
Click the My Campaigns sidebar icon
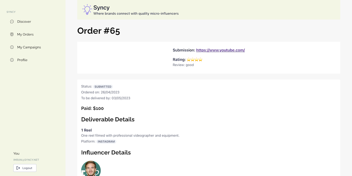pyautogui.click(x=12, y=47)
